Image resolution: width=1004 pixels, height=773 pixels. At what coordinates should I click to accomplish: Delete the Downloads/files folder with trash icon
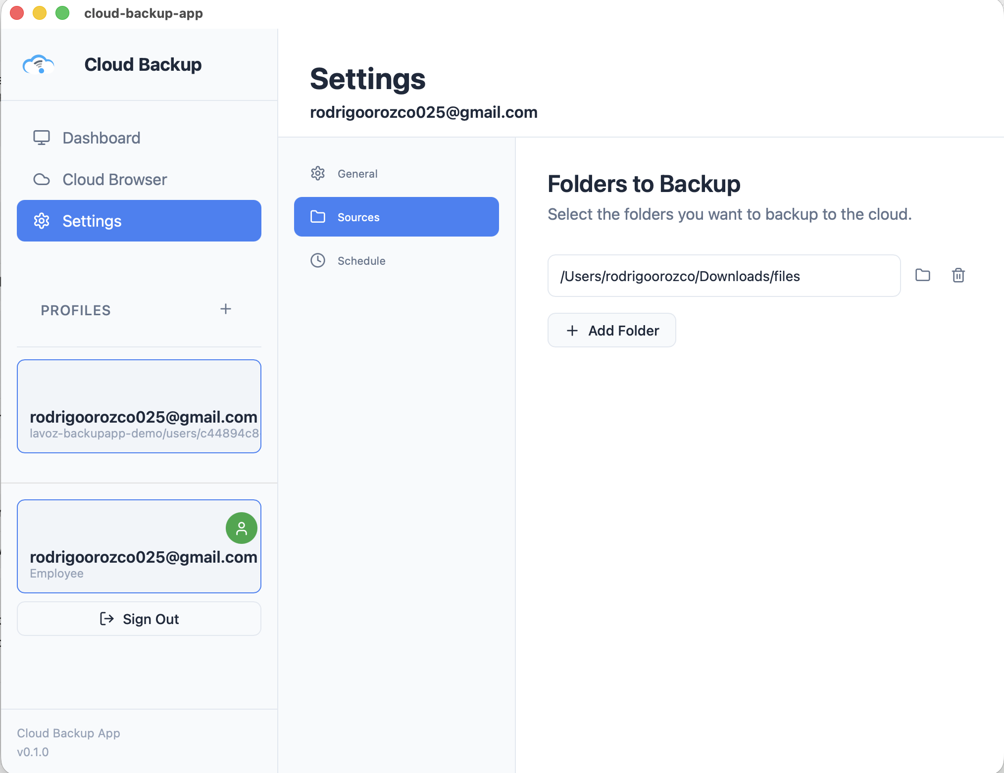point(958,276)
